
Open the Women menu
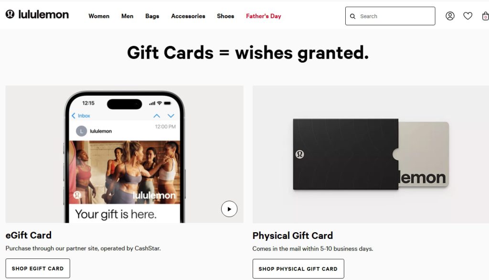pos(99,16)
